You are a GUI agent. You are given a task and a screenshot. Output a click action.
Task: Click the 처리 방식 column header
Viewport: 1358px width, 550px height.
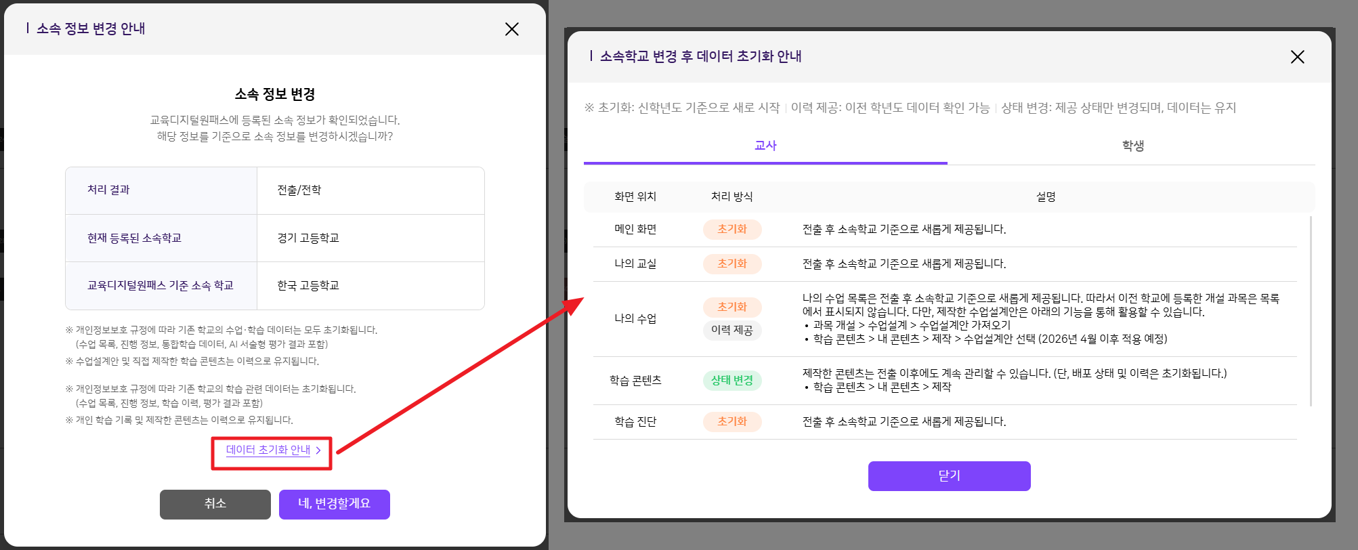(x=731, y=197)
